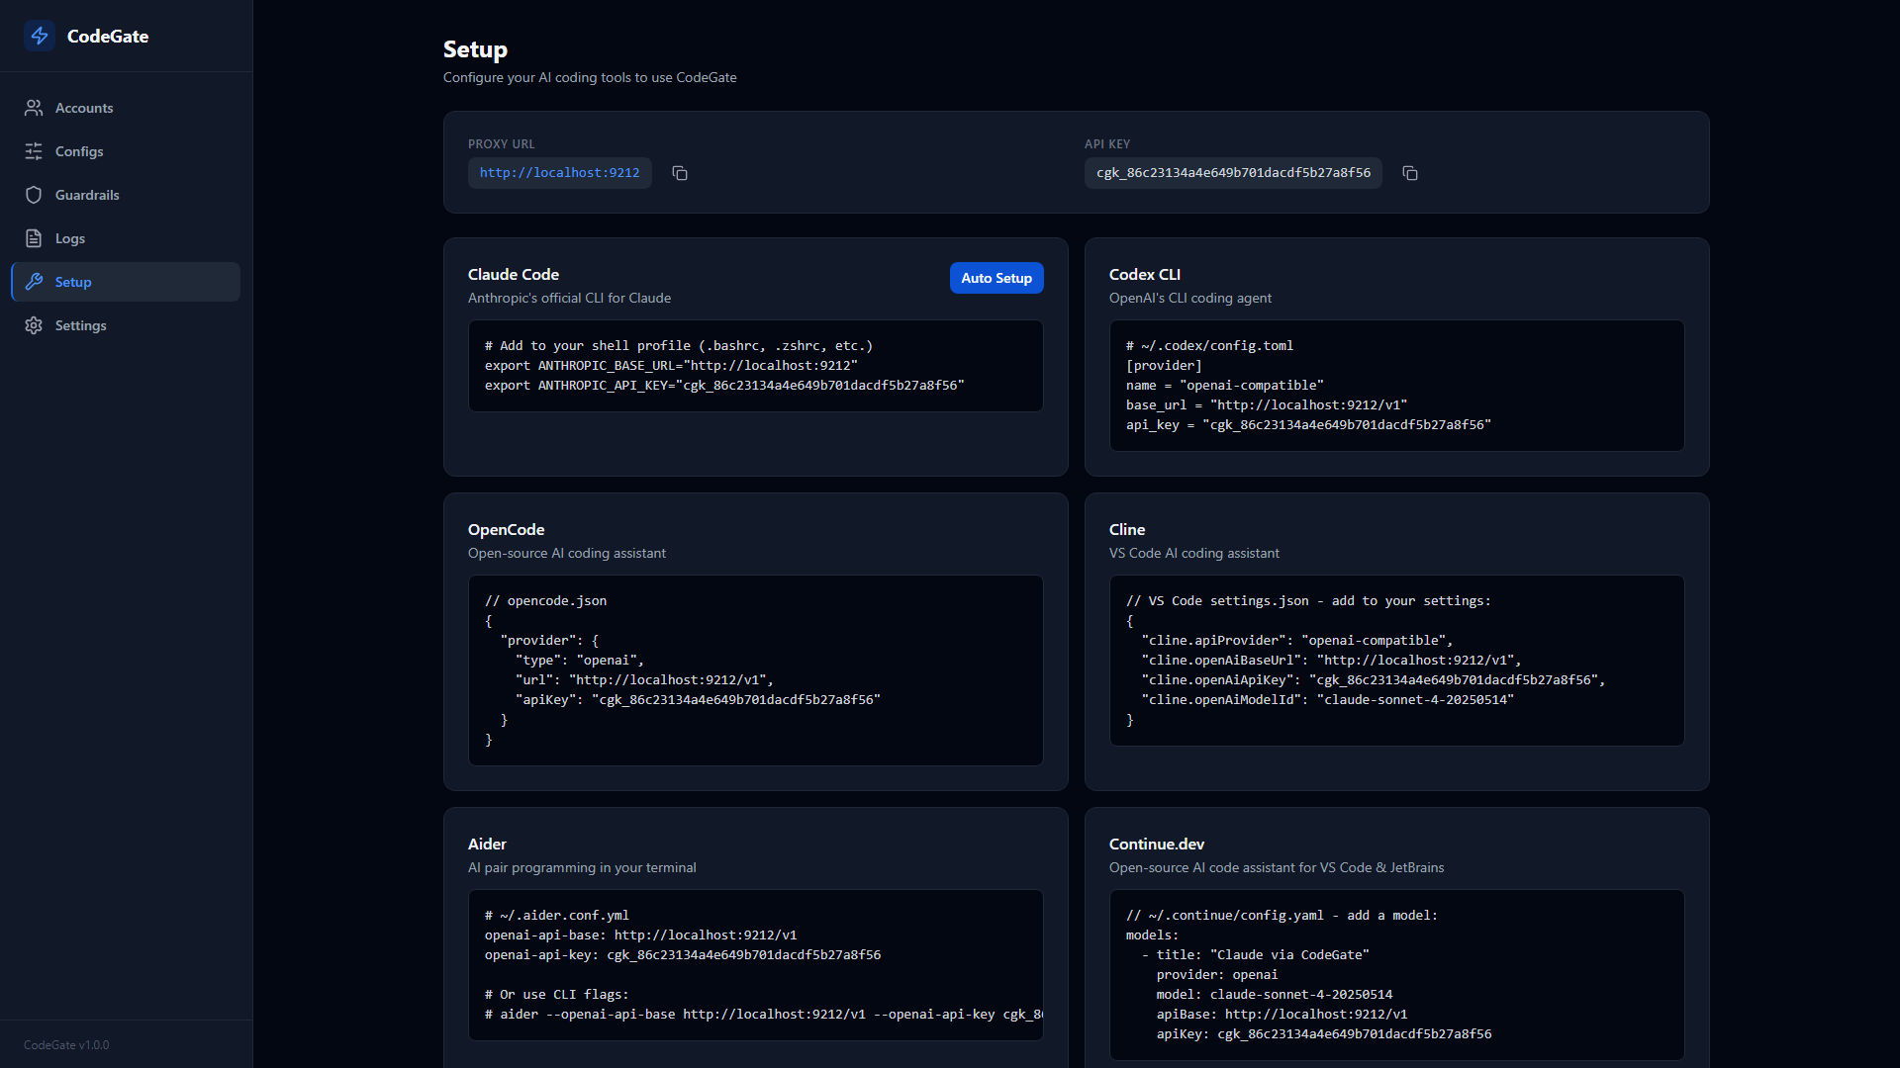This screenshot has height=1068, width=1900.
Task: Open the Logs page
Action: coord(70,238)
